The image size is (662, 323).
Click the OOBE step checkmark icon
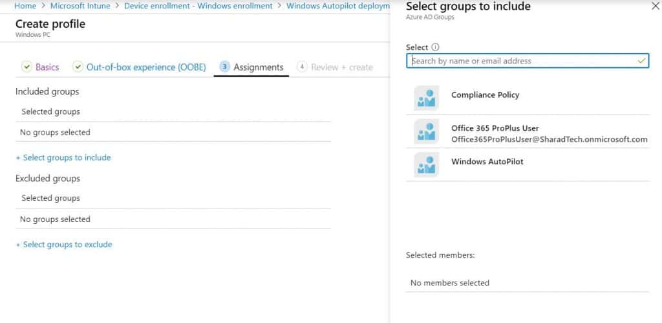(78, 67)
